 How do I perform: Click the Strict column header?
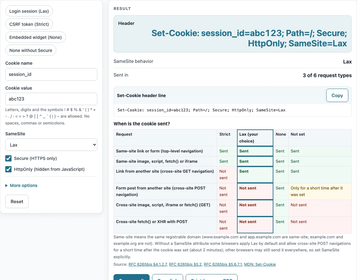coord(227,138)
